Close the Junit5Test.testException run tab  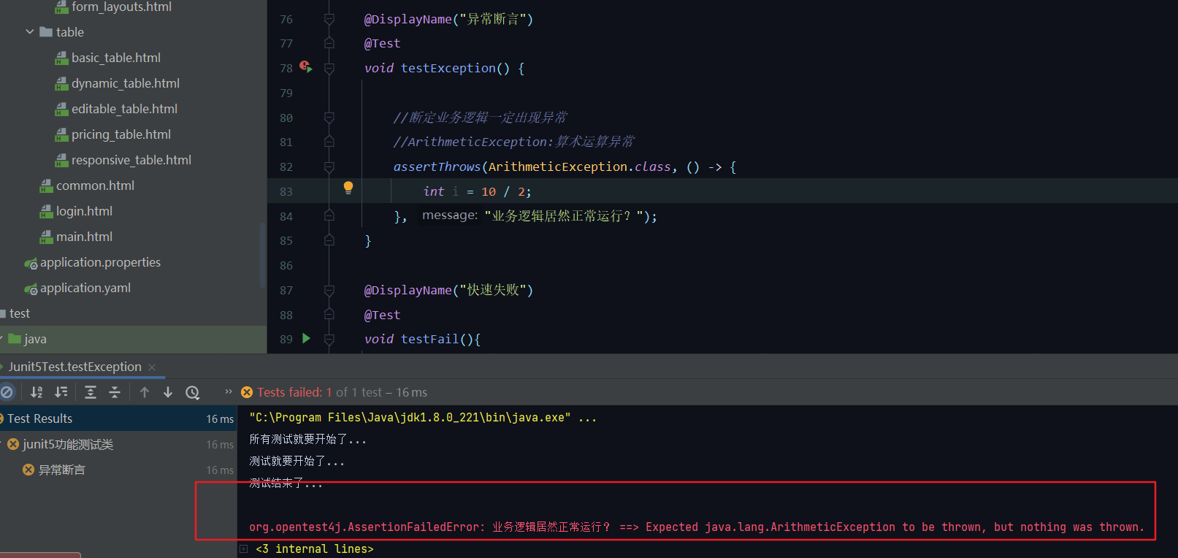(152, 367)
